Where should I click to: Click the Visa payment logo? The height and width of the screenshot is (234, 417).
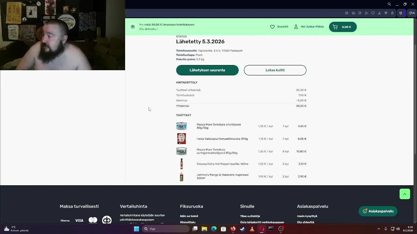(x=79, y=220)
